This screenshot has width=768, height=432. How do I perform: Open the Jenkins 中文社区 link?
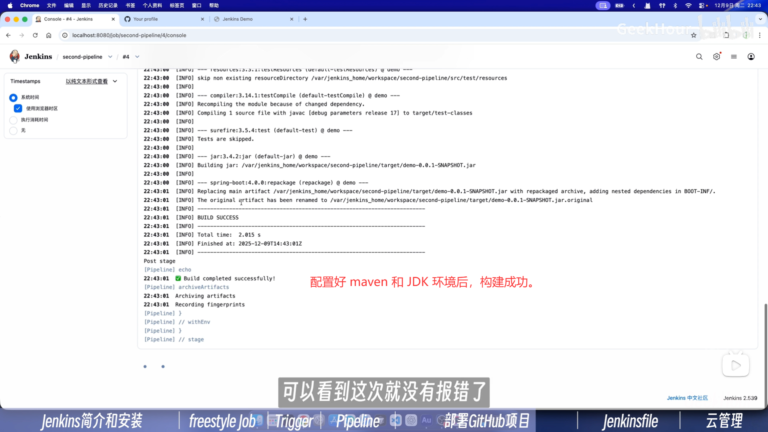click(x=687, y=398)
